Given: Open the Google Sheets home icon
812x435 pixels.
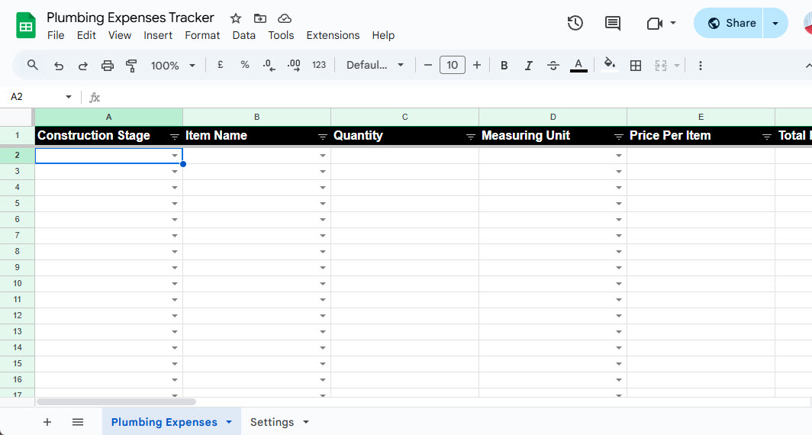Looking at the screenshot, I should pyautogui.click(x=25, y=25).
